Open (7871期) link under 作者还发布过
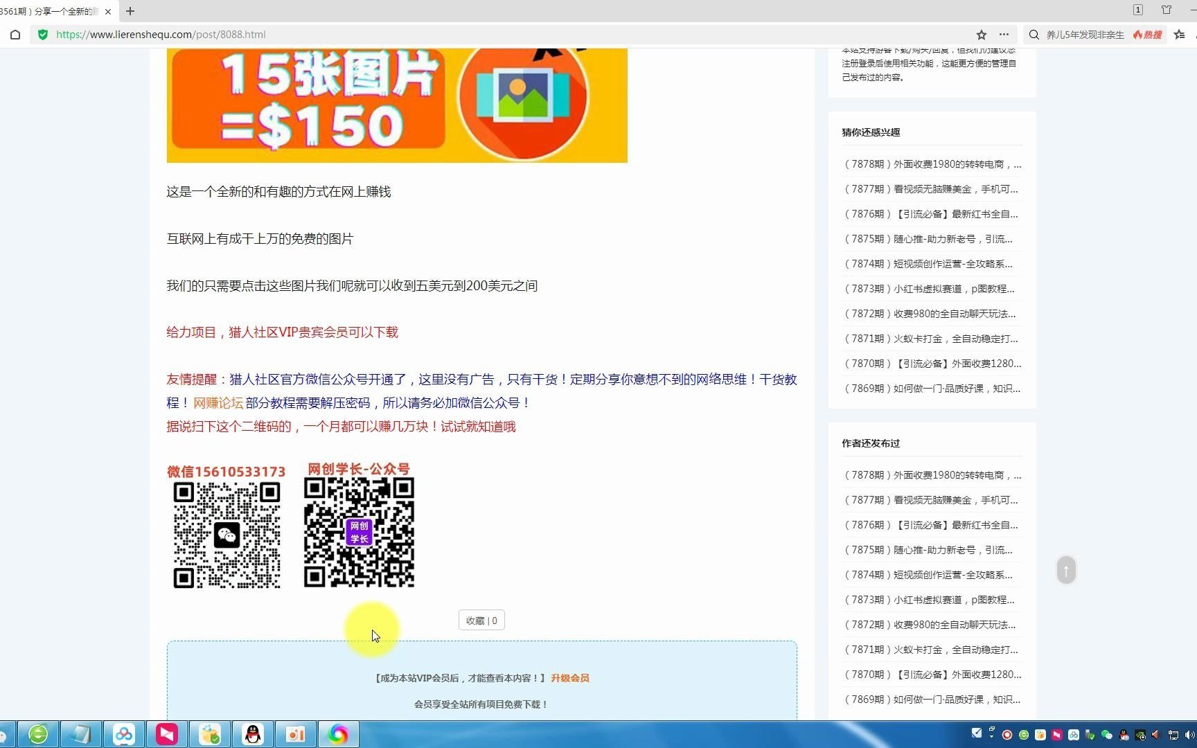Image resolution: width=1197 pixels, height=748 pixels. [930, 650]
